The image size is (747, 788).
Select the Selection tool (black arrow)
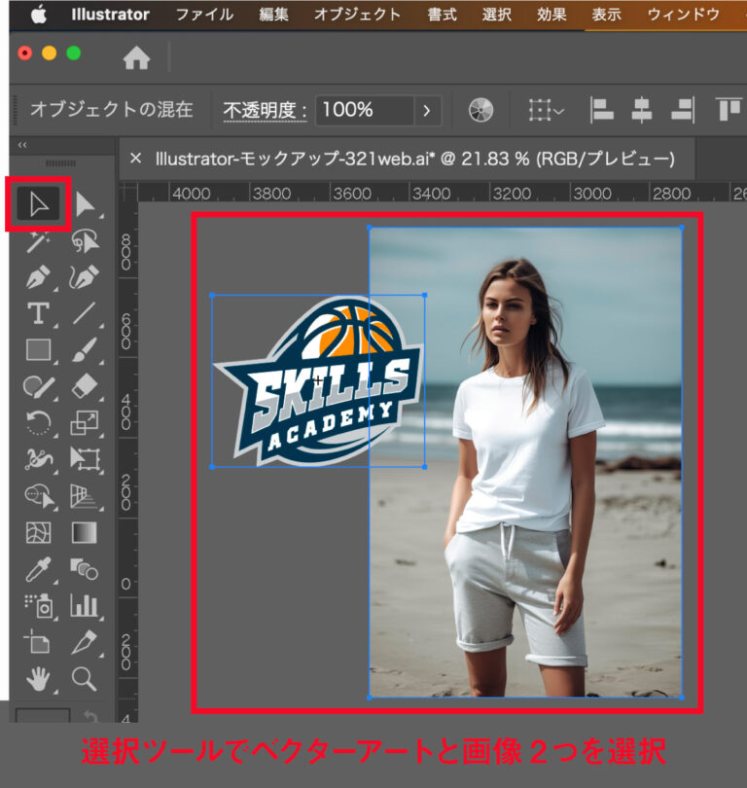click(x=39, y=204)
